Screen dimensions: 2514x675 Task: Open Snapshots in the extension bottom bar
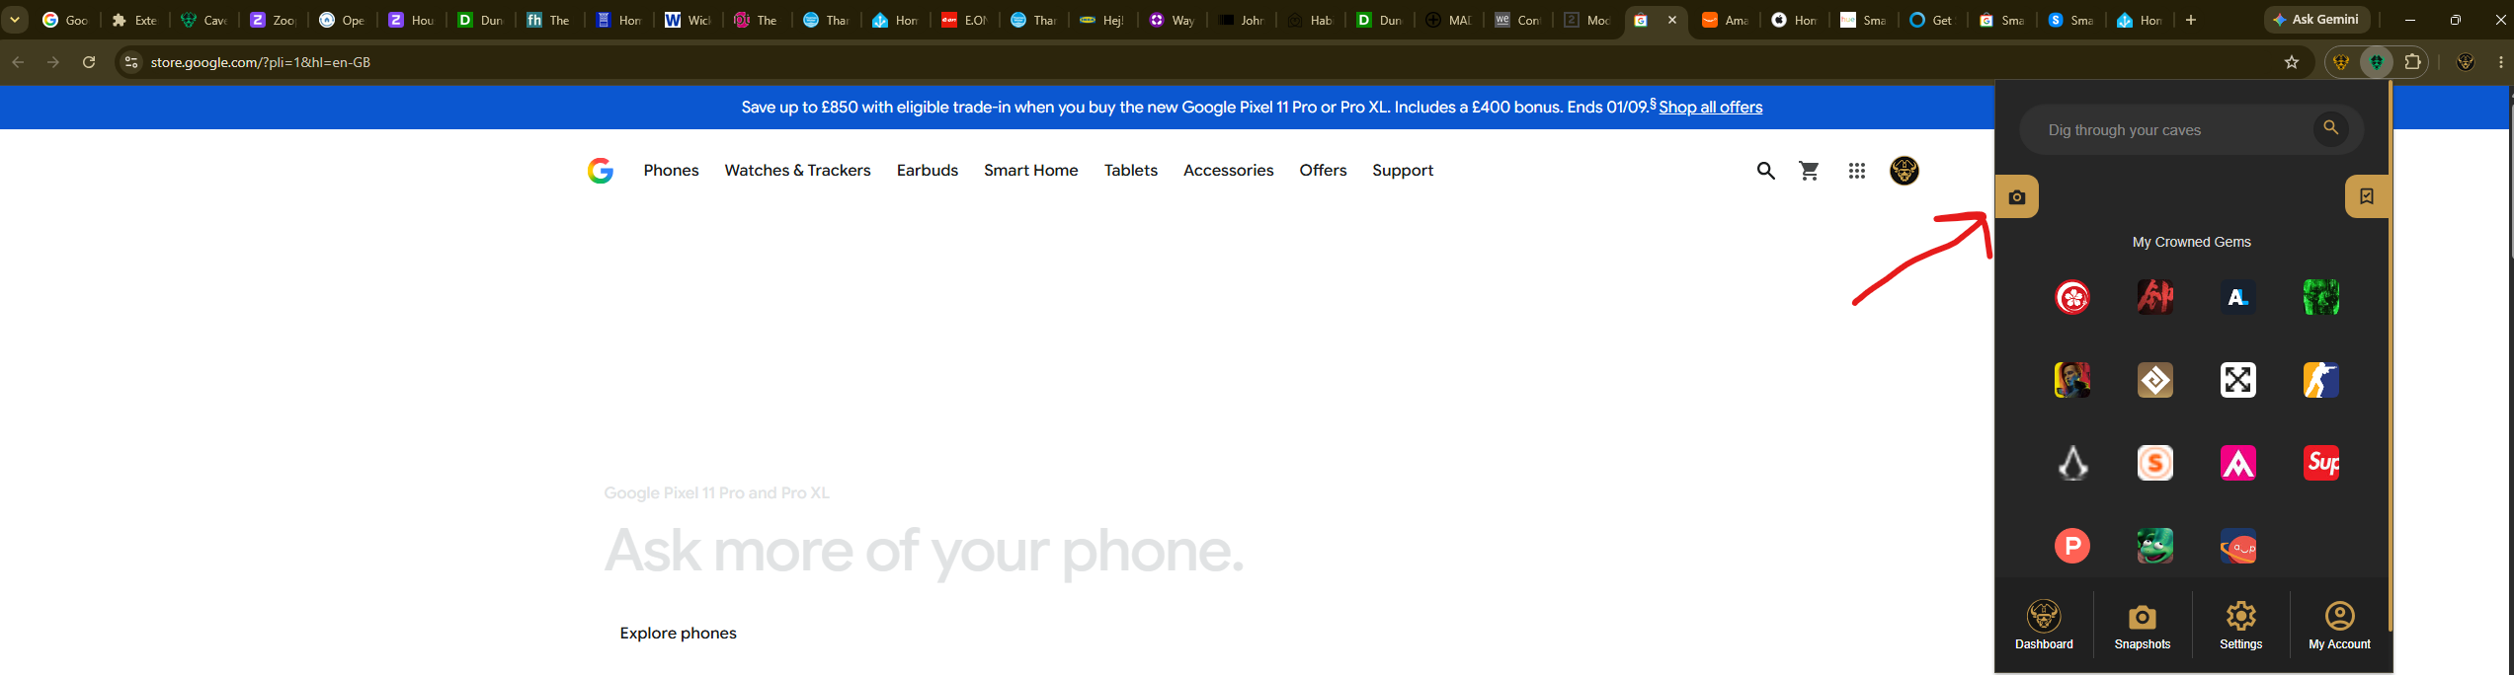click(2143, 626)
